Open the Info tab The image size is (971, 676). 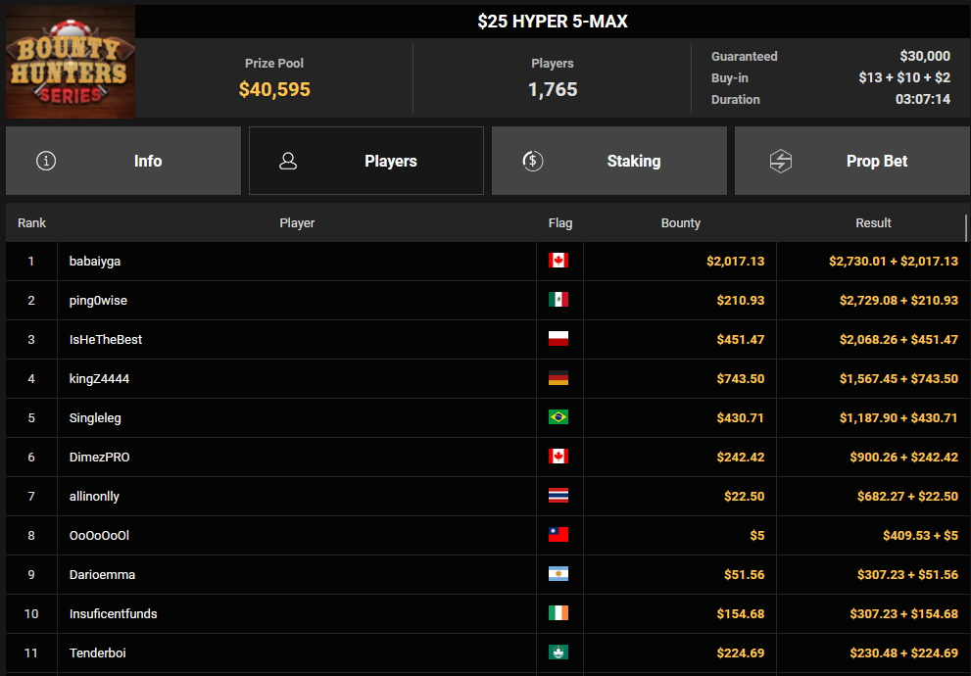coord(123,161)
